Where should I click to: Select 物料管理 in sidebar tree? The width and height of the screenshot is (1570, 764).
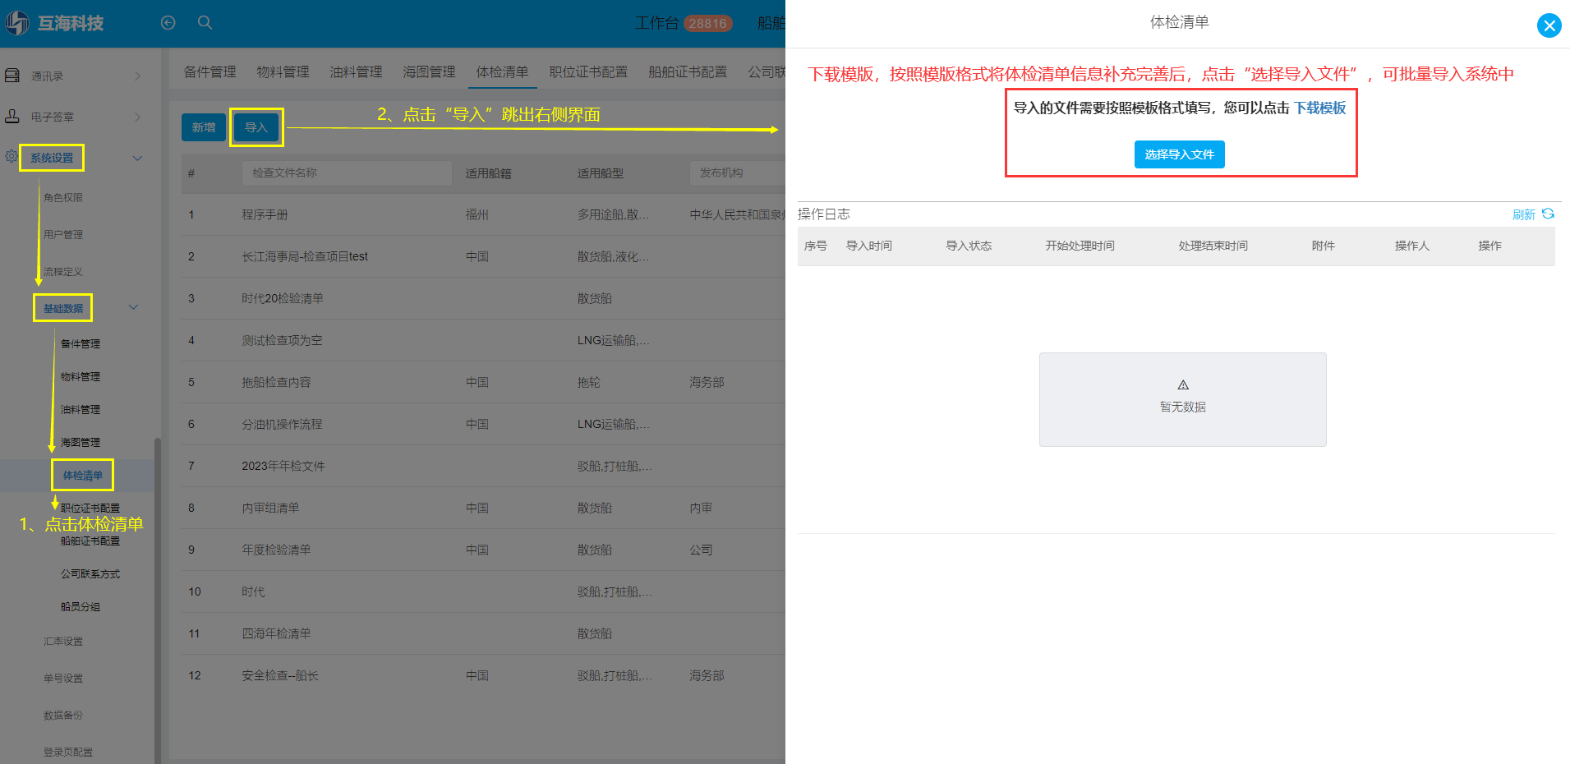[81, 376]
